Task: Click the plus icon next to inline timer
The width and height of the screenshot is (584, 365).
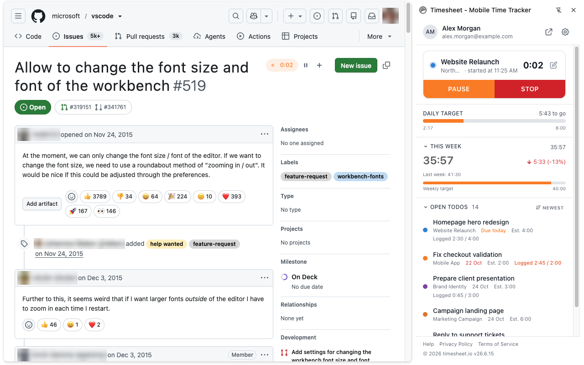Action: click(319, 65)
